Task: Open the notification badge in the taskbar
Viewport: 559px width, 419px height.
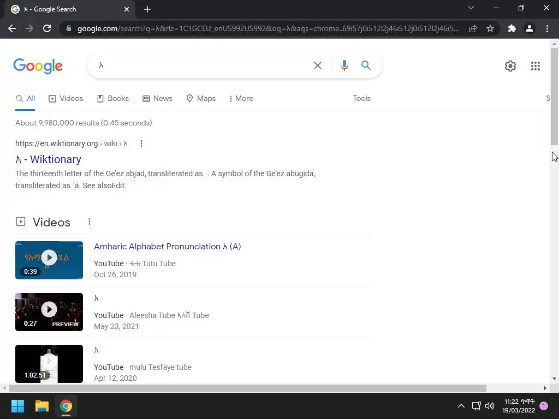Action: [x=544, y=406]
